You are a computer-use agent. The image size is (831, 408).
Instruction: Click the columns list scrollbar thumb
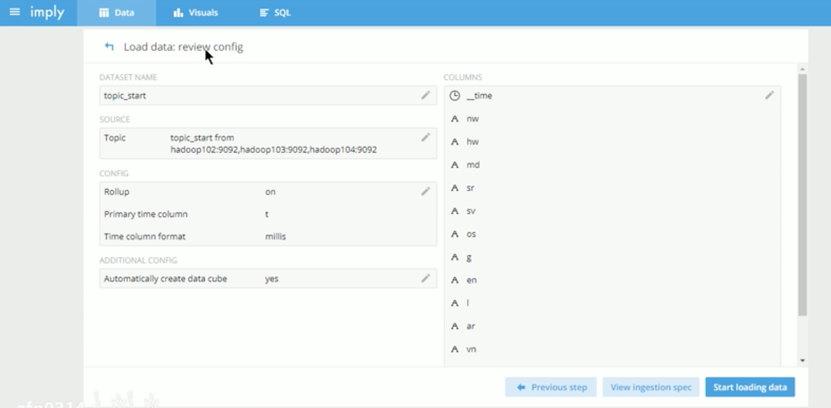tap(802, 195)
